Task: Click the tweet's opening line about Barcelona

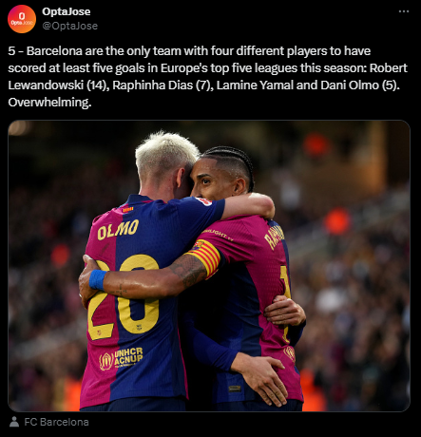Action: point(189,51)
